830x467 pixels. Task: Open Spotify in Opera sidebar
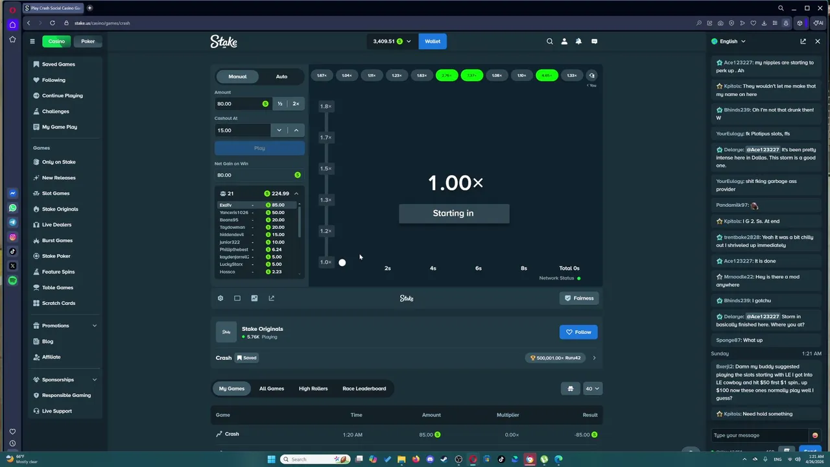point(12,280)
